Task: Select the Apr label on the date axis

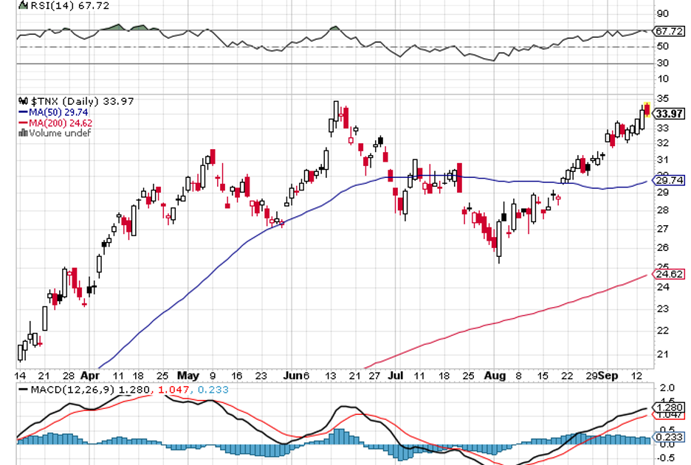Action: coord(89,375)
